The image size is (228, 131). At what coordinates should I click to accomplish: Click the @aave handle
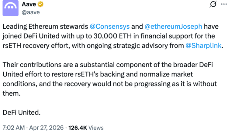click(31, 12)
